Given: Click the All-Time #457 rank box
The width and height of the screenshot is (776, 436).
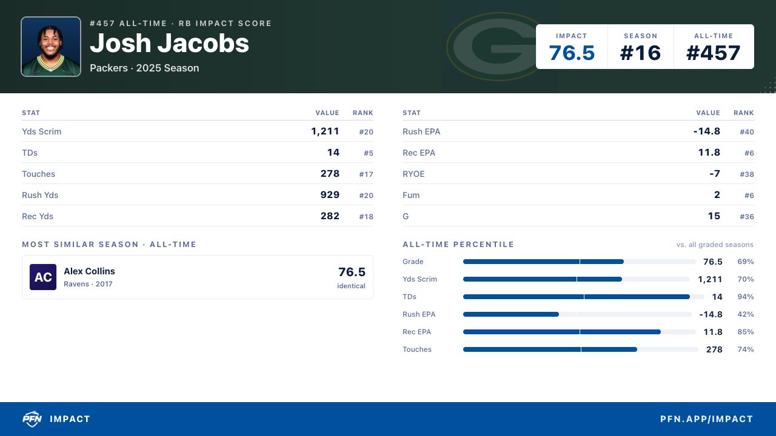Looking at the screenshot, I should [x=714, y=47].
